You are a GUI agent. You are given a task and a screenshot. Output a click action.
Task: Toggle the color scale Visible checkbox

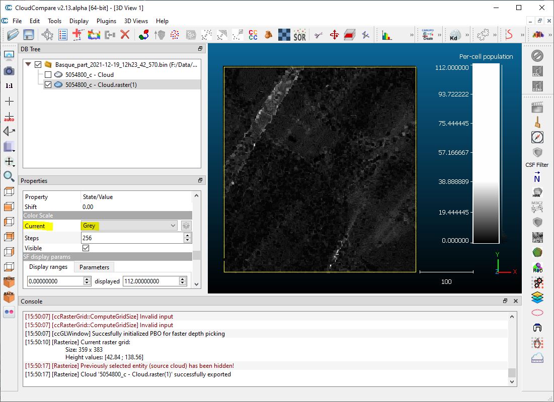pos(86,248)
